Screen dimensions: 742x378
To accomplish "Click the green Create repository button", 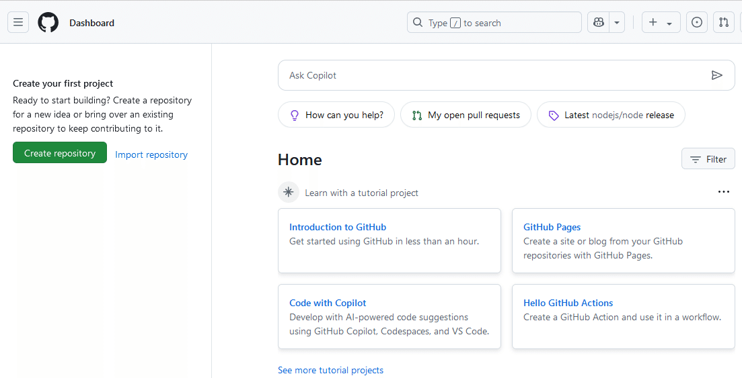I will (x=60, y=153).
